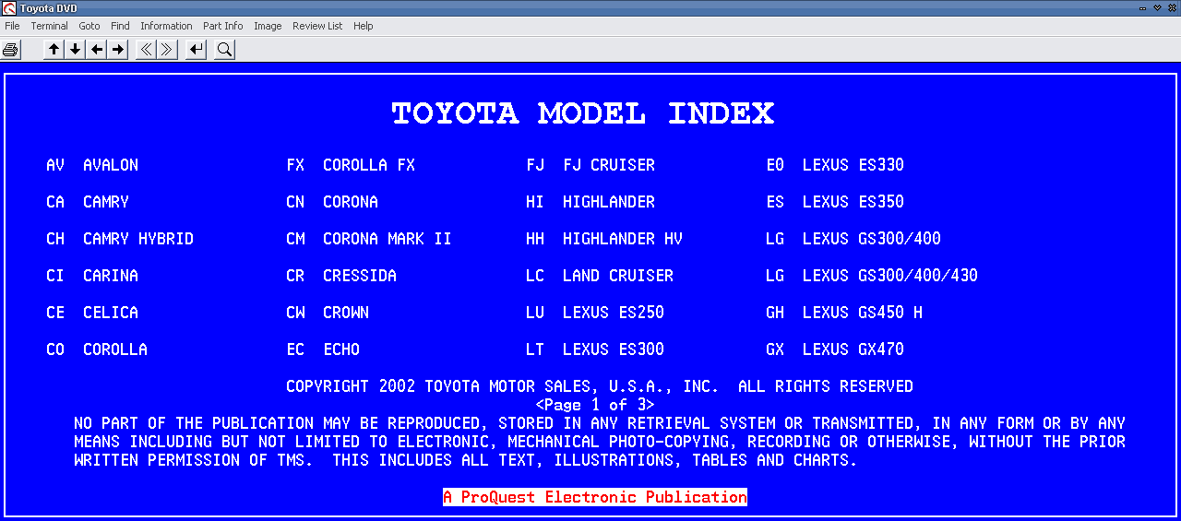The width and height of the screenshot is (1181, 521).
Task: Click the Toyota DVD app icon in title bar
Action: point(9,7)
